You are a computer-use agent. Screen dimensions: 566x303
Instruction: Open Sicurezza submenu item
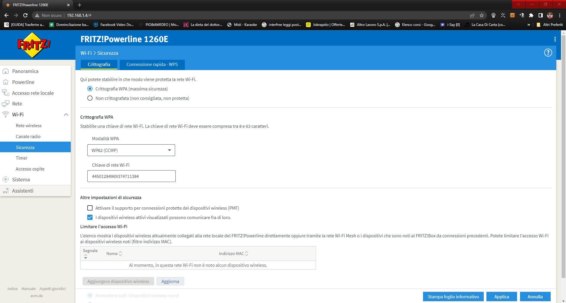(x=35, y=147)
